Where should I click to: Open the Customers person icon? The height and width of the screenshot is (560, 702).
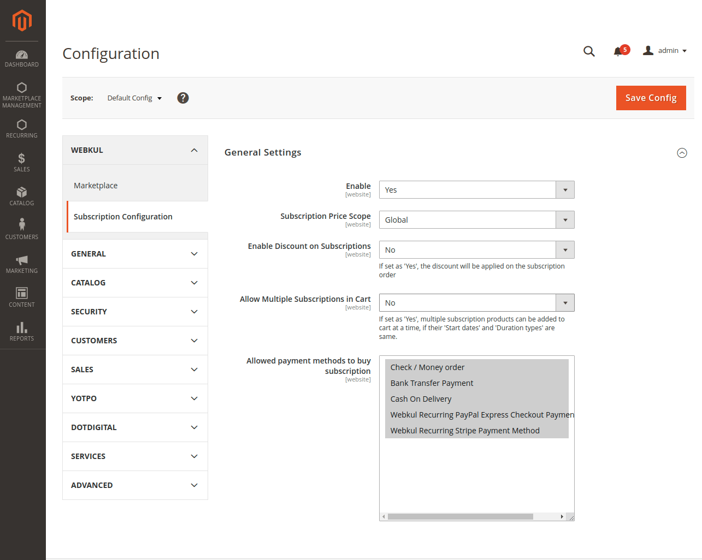pos(22,224)
